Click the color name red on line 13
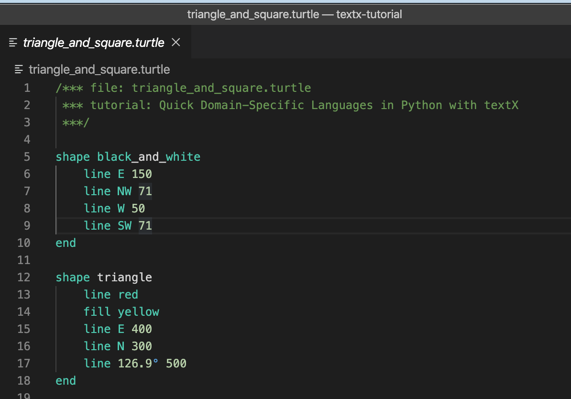 point(128,295)
